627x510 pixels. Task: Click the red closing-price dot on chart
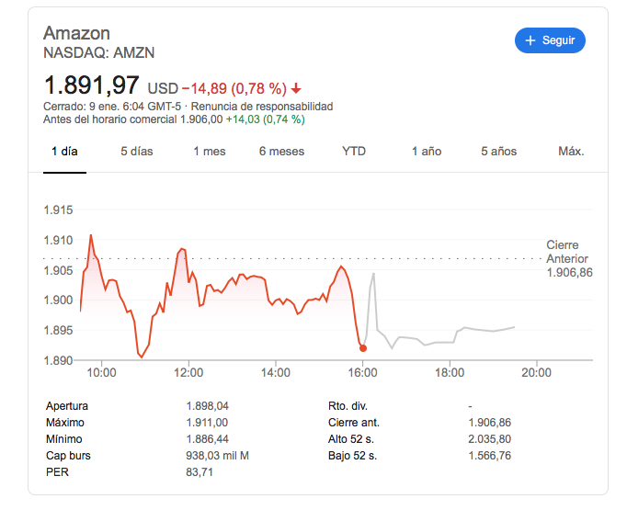point(363,348)
